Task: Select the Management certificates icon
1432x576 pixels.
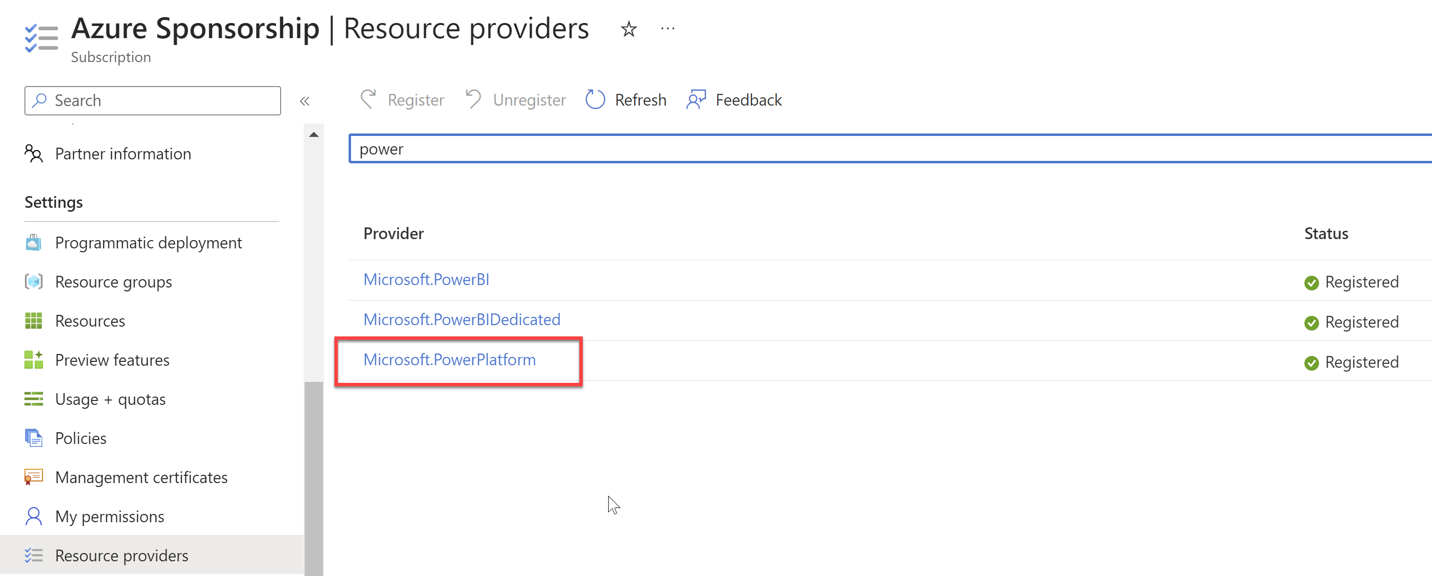Action: pyautogui.click(x=33, y=476)
